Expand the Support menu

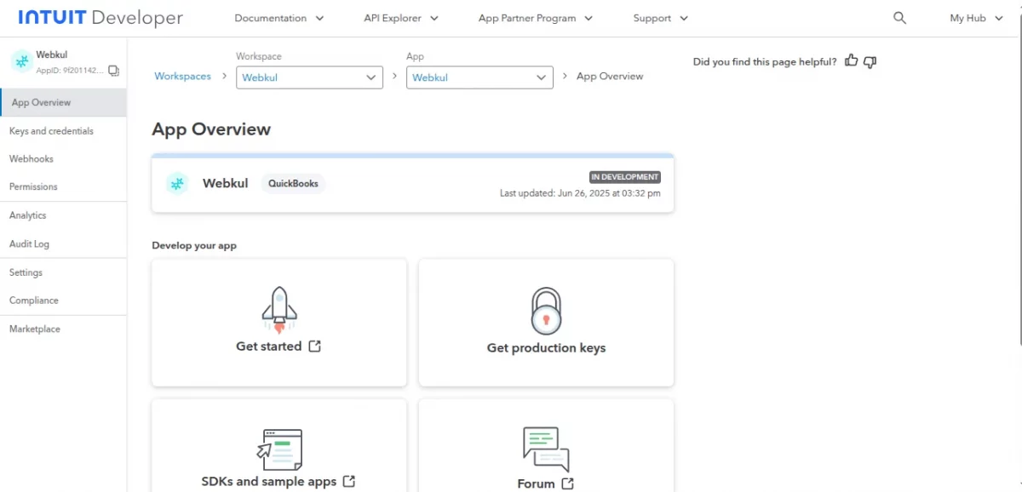[661, 18]
